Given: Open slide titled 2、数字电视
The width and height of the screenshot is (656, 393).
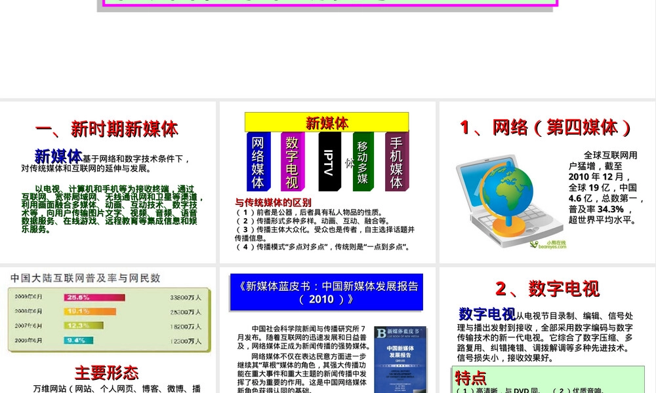Looking at the screenshot, I should [x=547, y=330].
